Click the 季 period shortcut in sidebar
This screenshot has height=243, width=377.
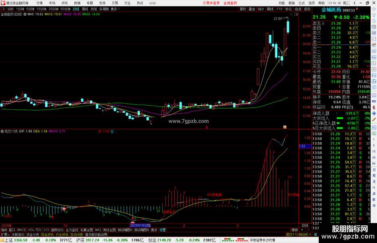tap(374, 200)
